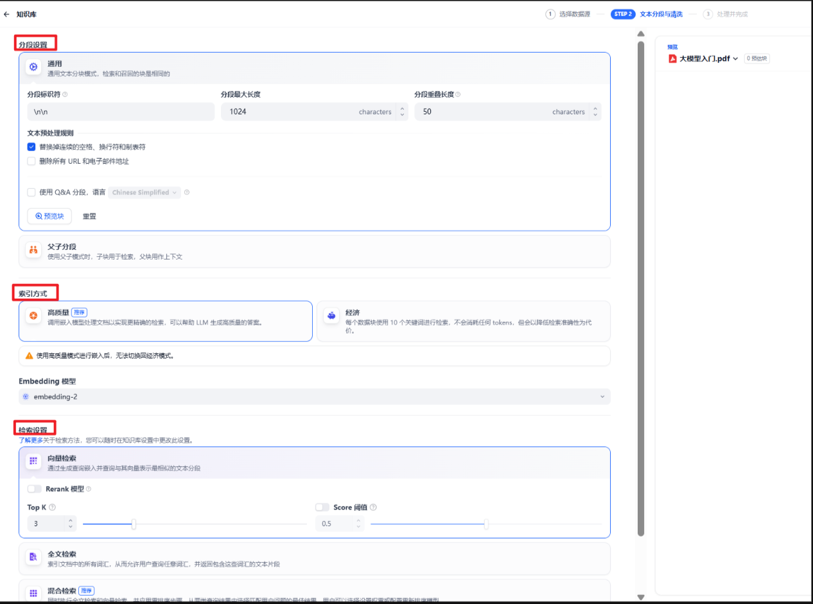
Task: Select 混合检索 retrieval option
Action: tap(315, 591)
